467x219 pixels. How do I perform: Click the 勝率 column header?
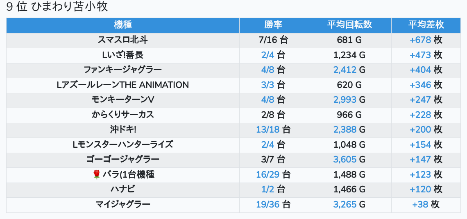pos(273,25)
